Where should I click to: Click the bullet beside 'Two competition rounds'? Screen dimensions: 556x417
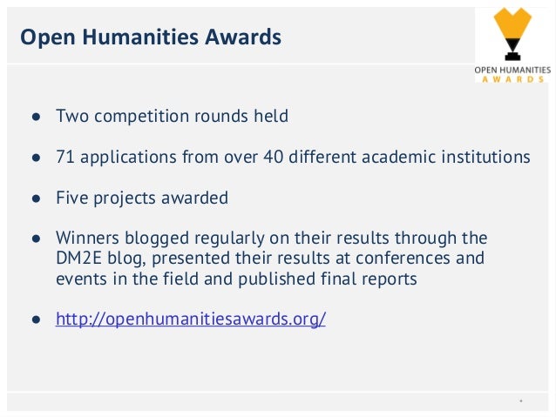pyautogui.click(x=37, y=117)
